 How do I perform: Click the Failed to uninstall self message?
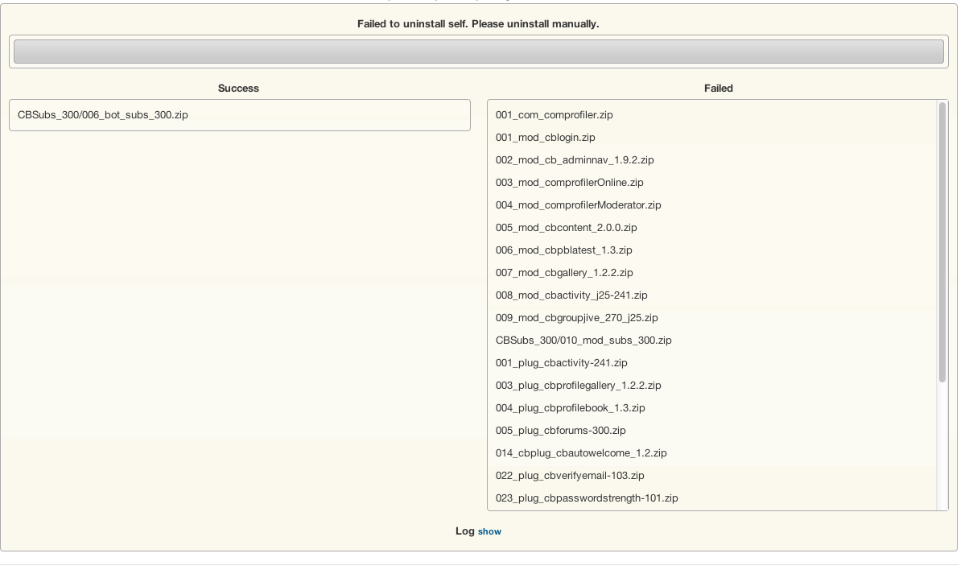pyautogui.click(x=478, y=24)
